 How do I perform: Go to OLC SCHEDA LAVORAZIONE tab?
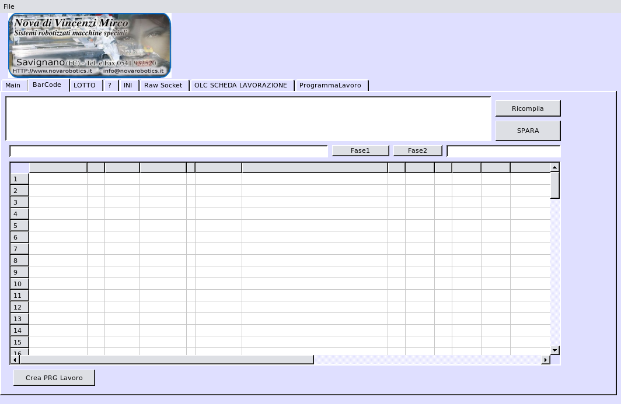point(240,86)
